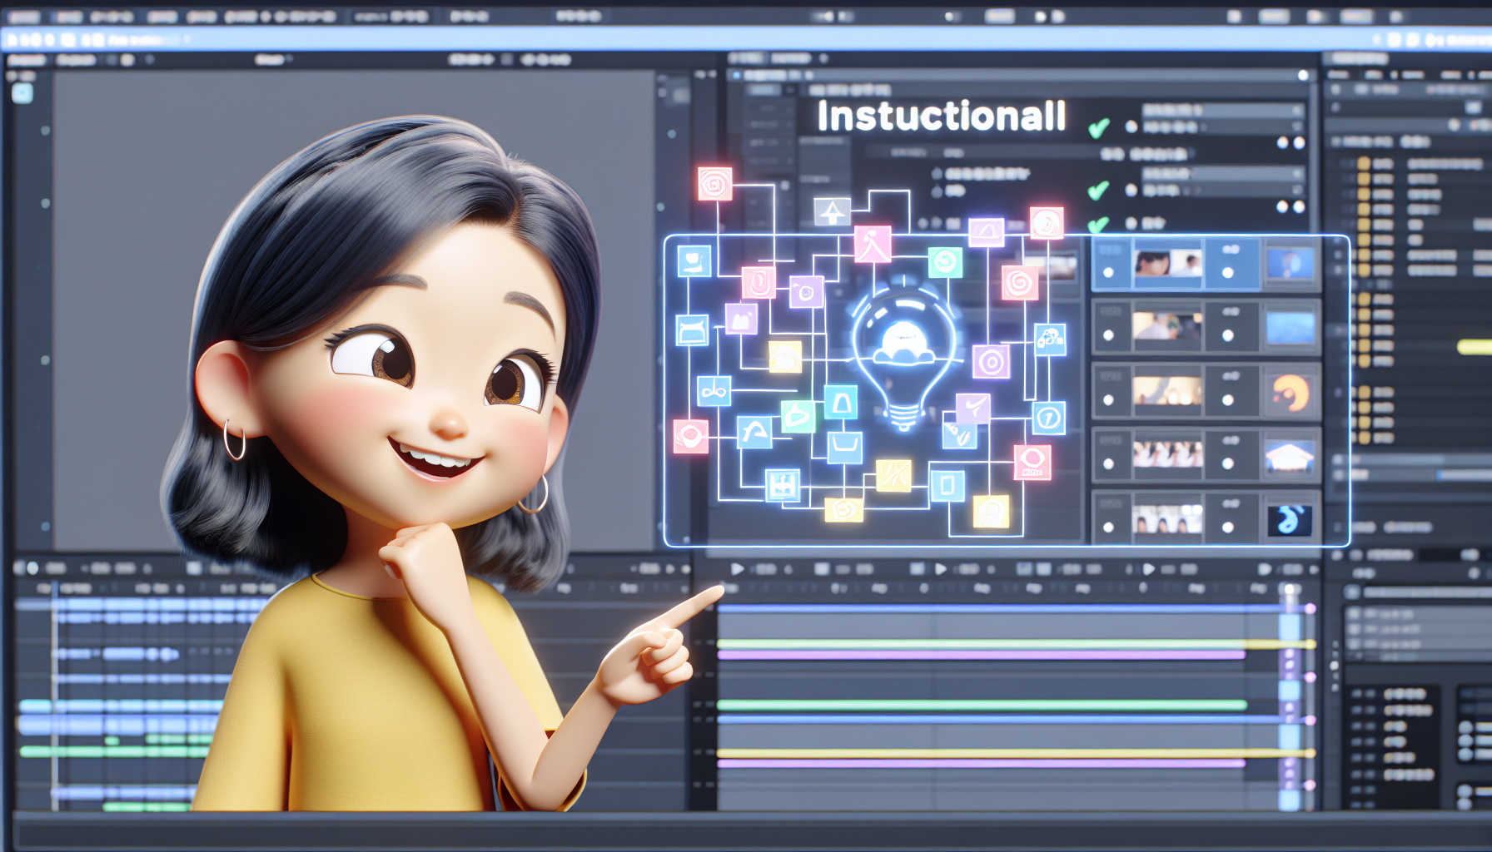Viewport: 1492px width, 852px height.
Task: Click the Instuctionall title text
Action: pos(941,116)
